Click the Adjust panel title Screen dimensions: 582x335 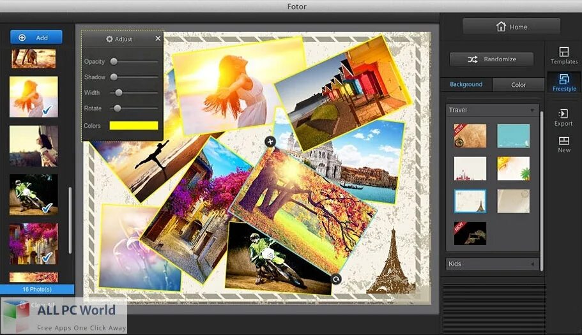pyautogui.click(x=119, y=39)
